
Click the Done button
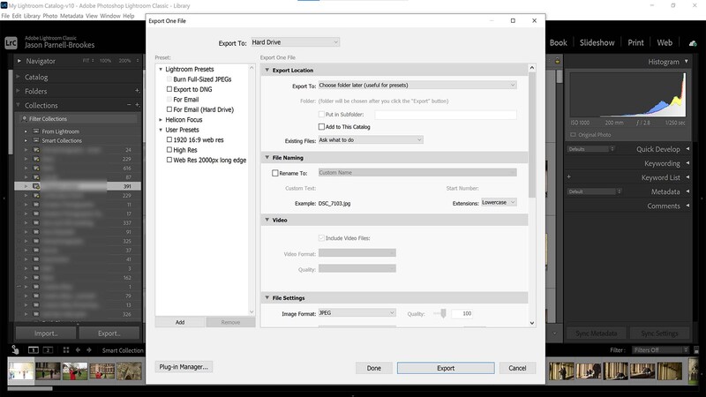(x=373, y=368)
